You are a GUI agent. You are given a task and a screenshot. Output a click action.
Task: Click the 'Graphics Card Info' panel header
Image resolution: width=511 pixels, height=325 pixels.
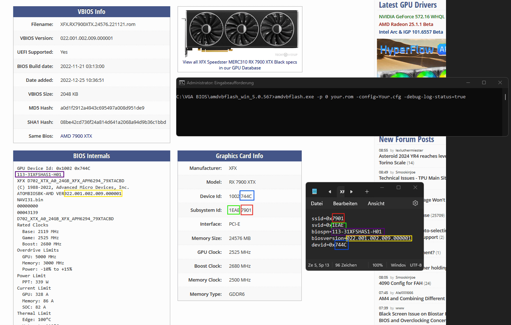click(240, 156)
